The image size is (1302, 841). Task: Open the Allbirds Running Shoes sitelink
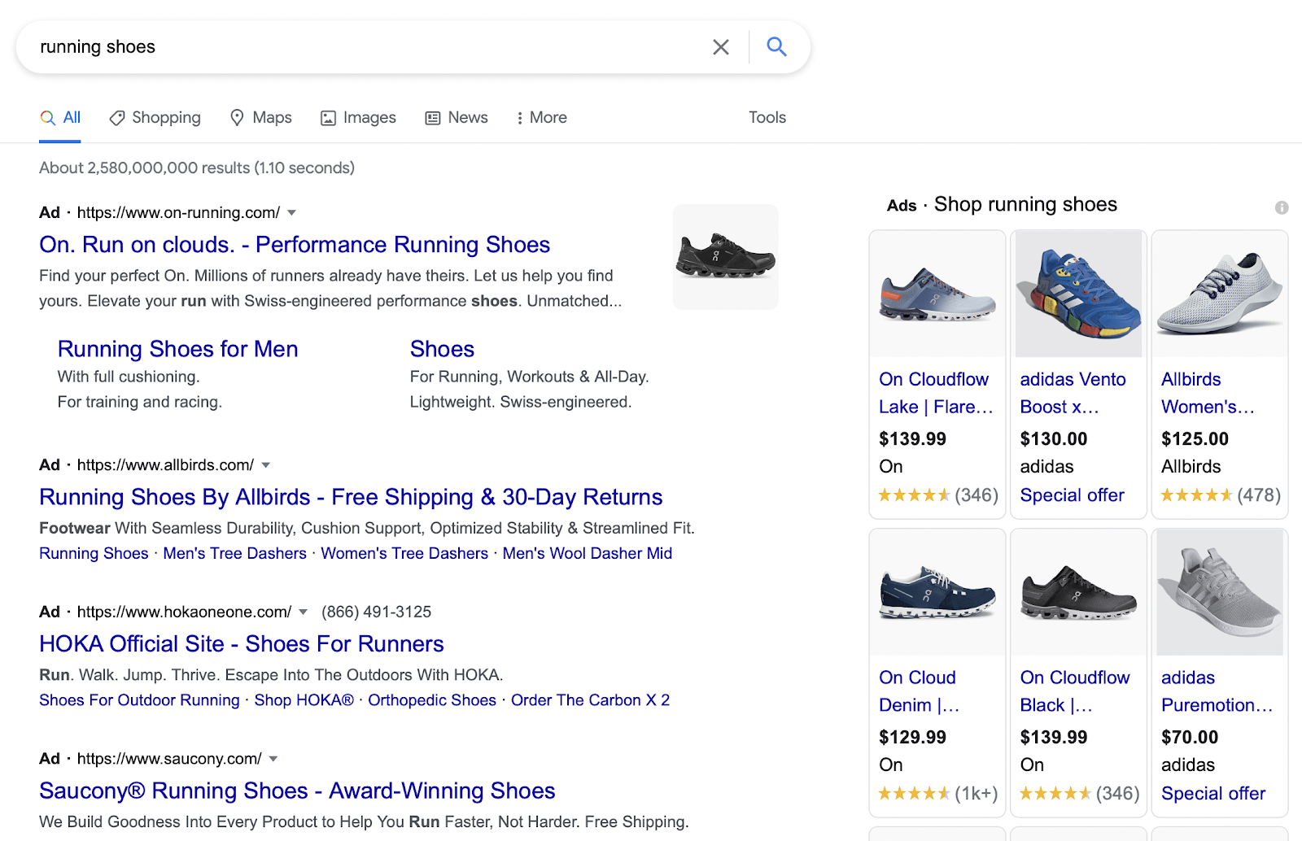94,554
